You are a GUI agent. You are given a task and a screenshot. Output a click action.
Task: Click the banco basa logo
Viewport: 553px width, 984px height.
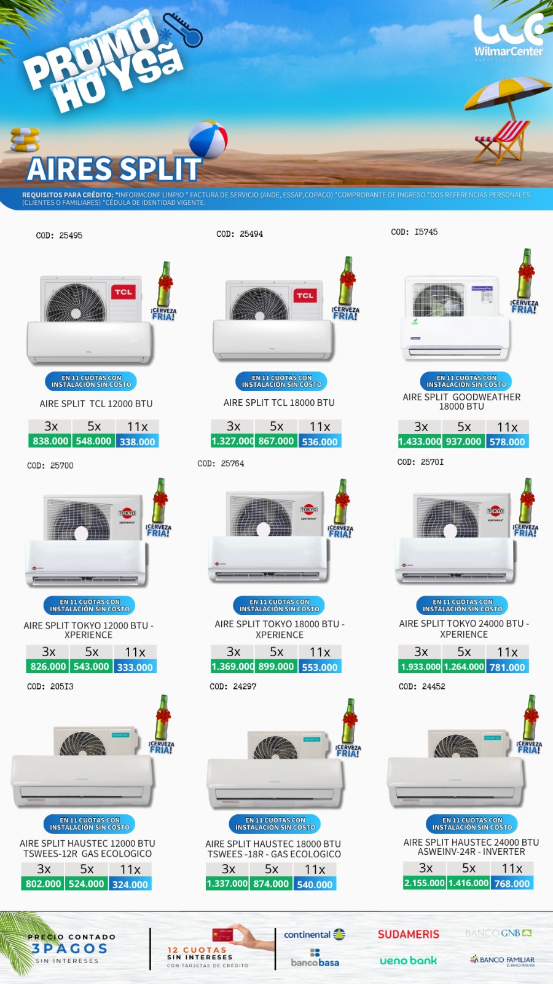[315, 958]
